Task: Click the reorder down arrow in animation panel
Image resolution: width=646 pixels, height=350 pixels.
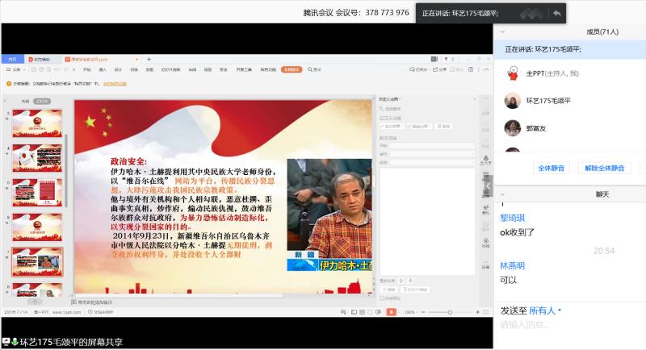Action: 410,281
